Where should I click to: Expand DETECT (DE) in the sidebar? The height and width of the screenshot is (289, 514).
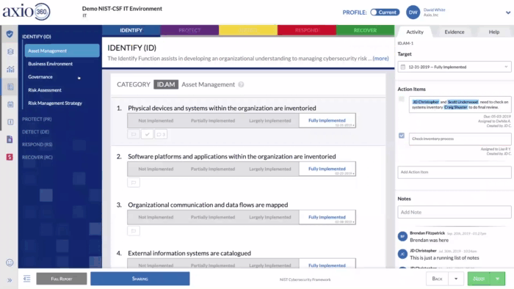[35, 131]
